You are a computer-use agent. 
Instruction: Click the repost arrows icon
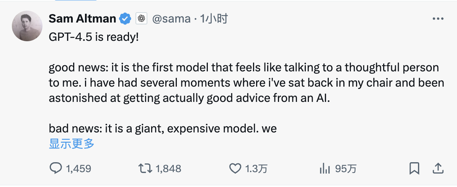click(145, 168)
